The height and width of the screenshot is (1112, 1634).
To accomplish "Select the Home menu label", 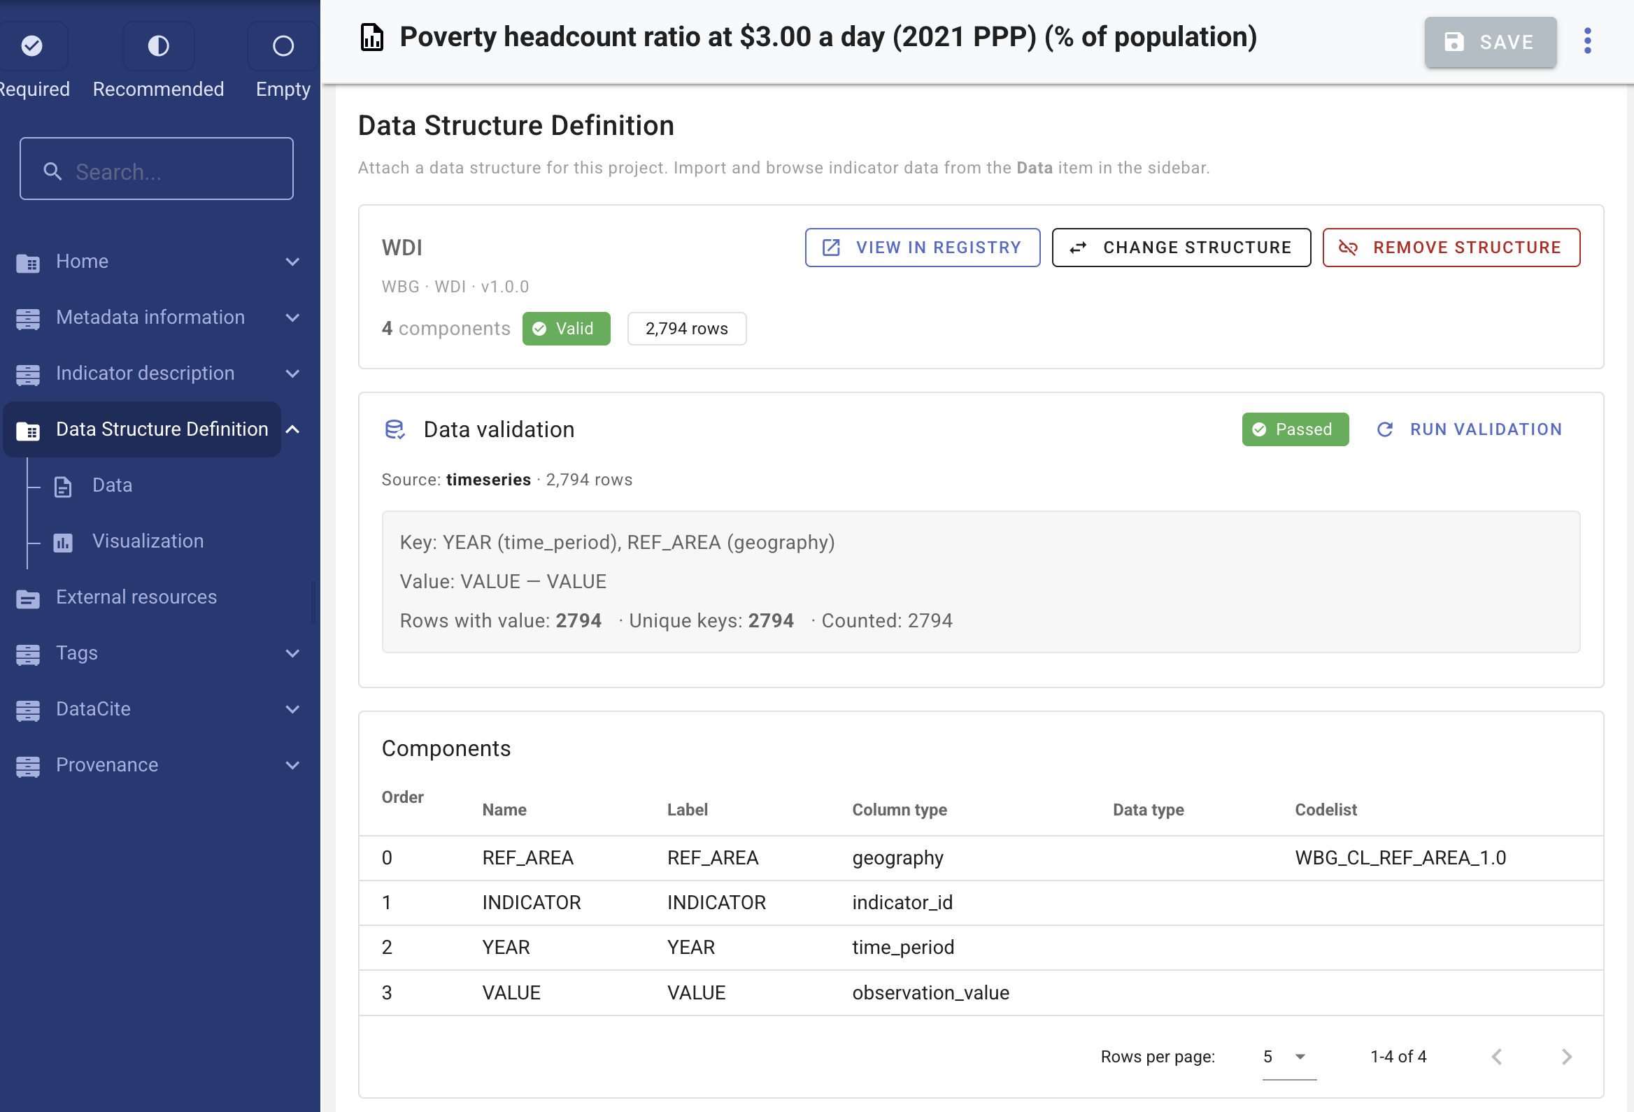I will 83,262.
